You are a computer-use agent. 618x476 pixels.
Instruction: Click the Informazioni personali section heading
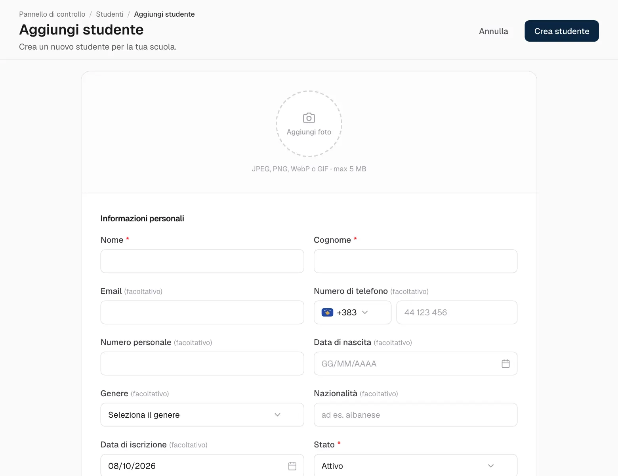coord(142,219)
